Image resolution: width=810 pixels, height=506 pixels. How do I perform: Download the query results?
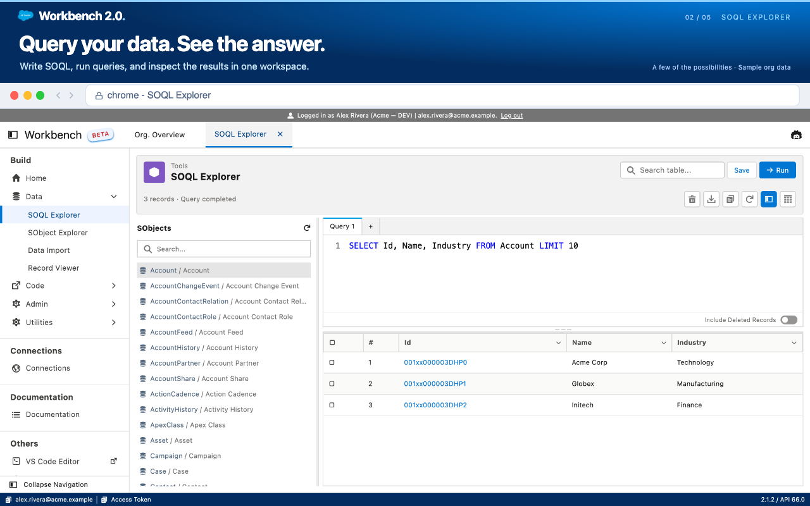711,199
